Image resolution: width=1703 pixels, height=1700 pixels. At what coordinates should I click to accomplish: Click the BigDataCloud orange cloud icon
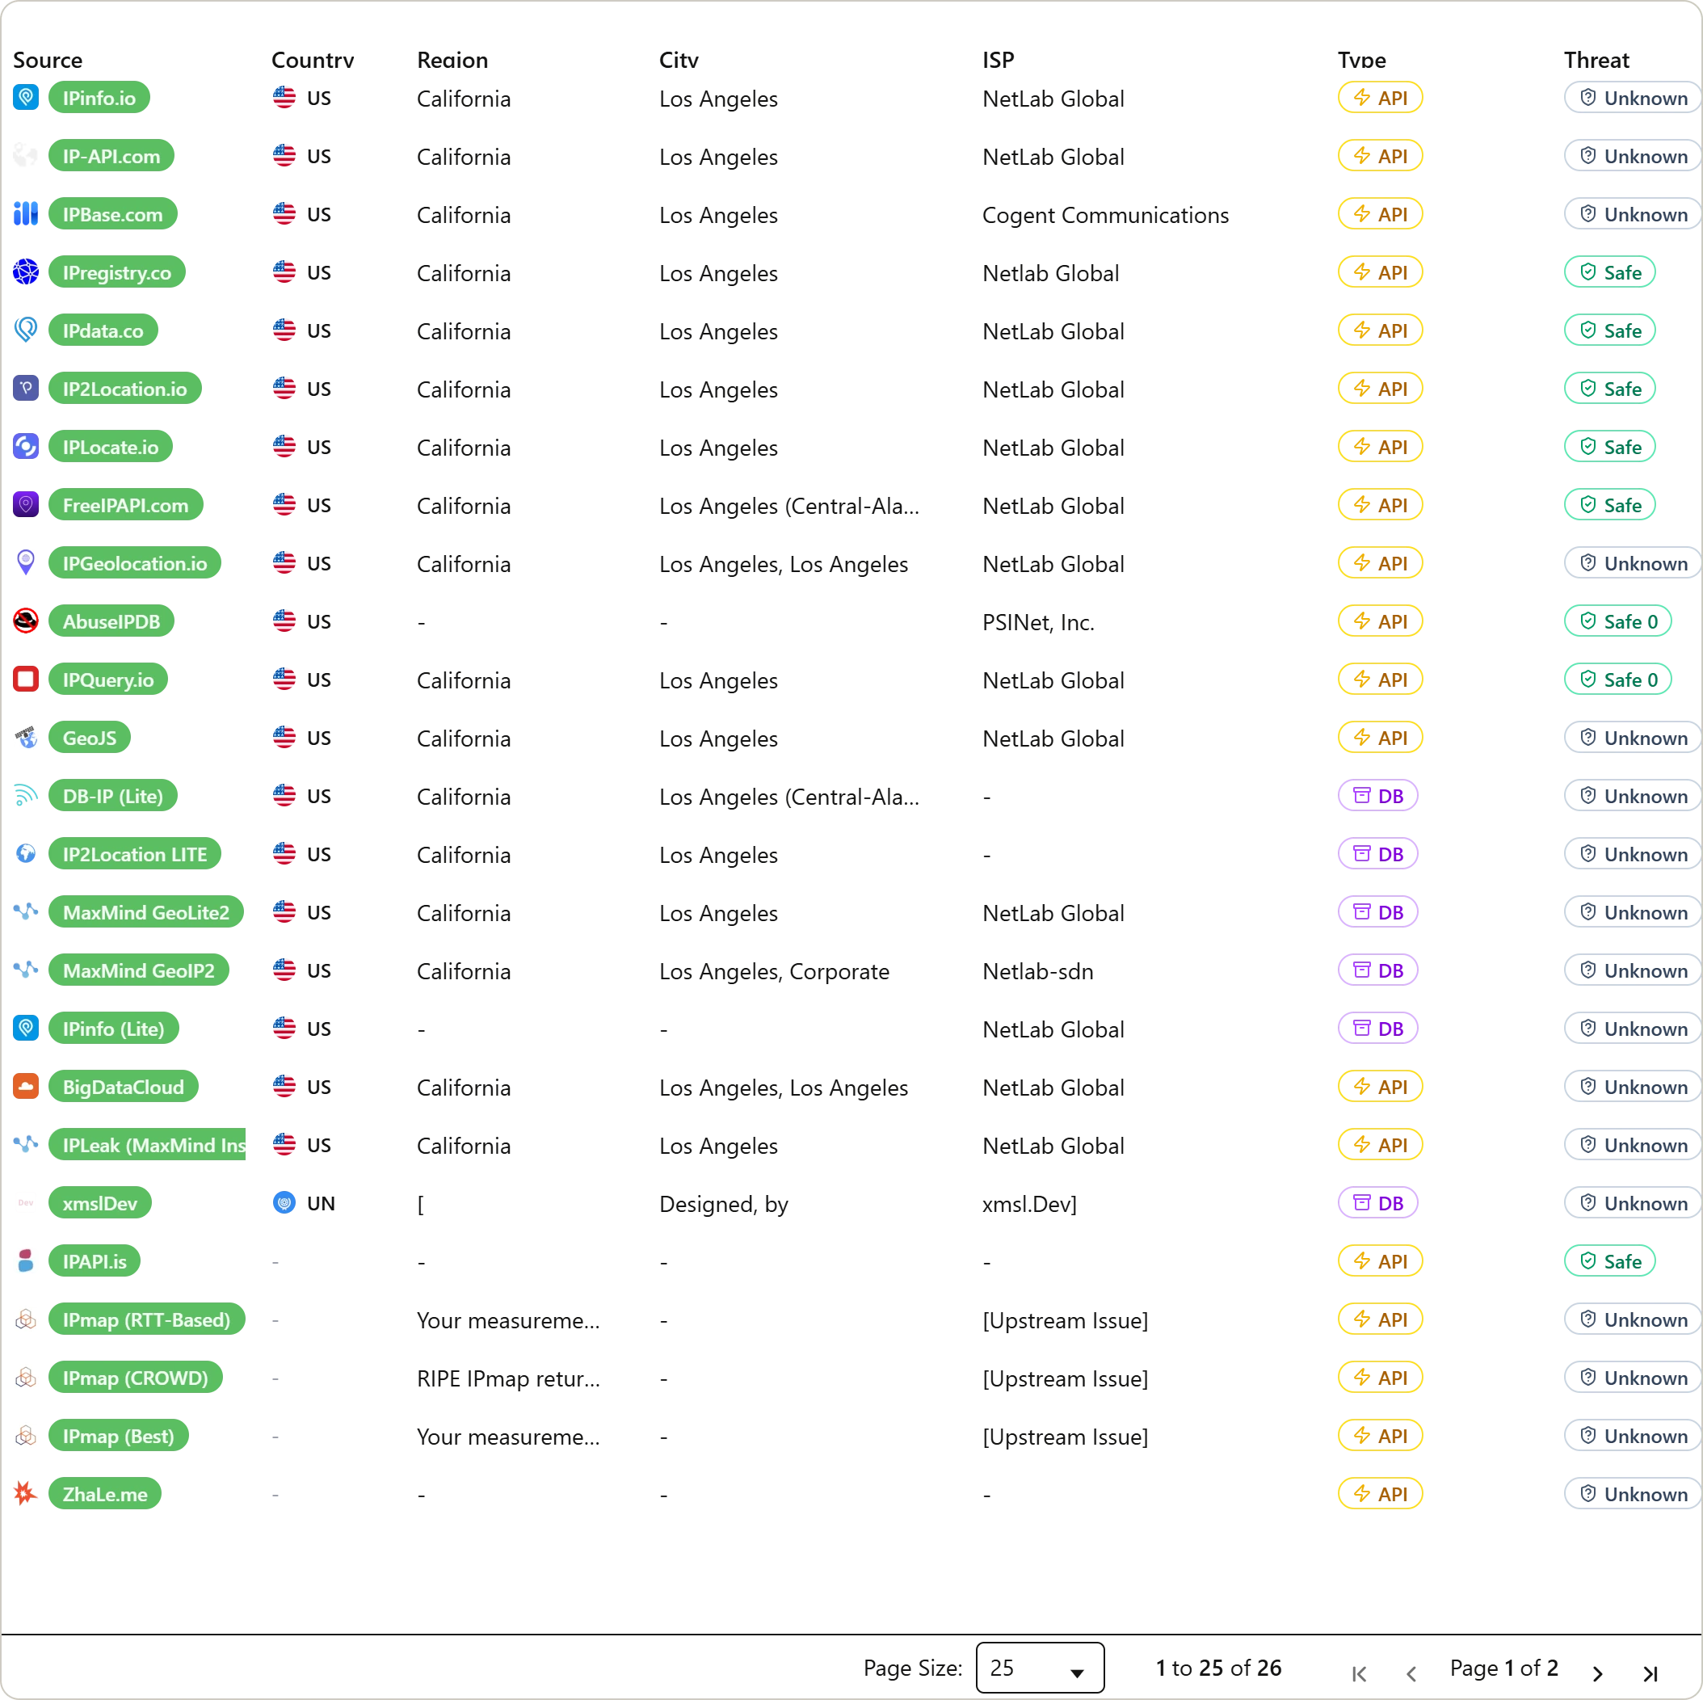26,1086
